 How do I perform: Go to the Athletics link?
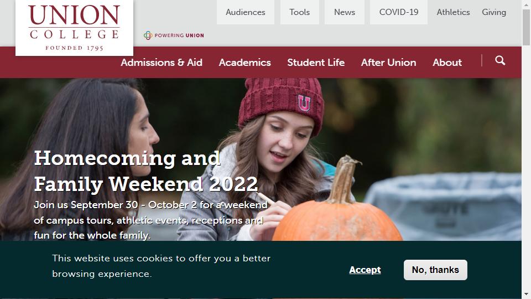click(x=453, y=12)
